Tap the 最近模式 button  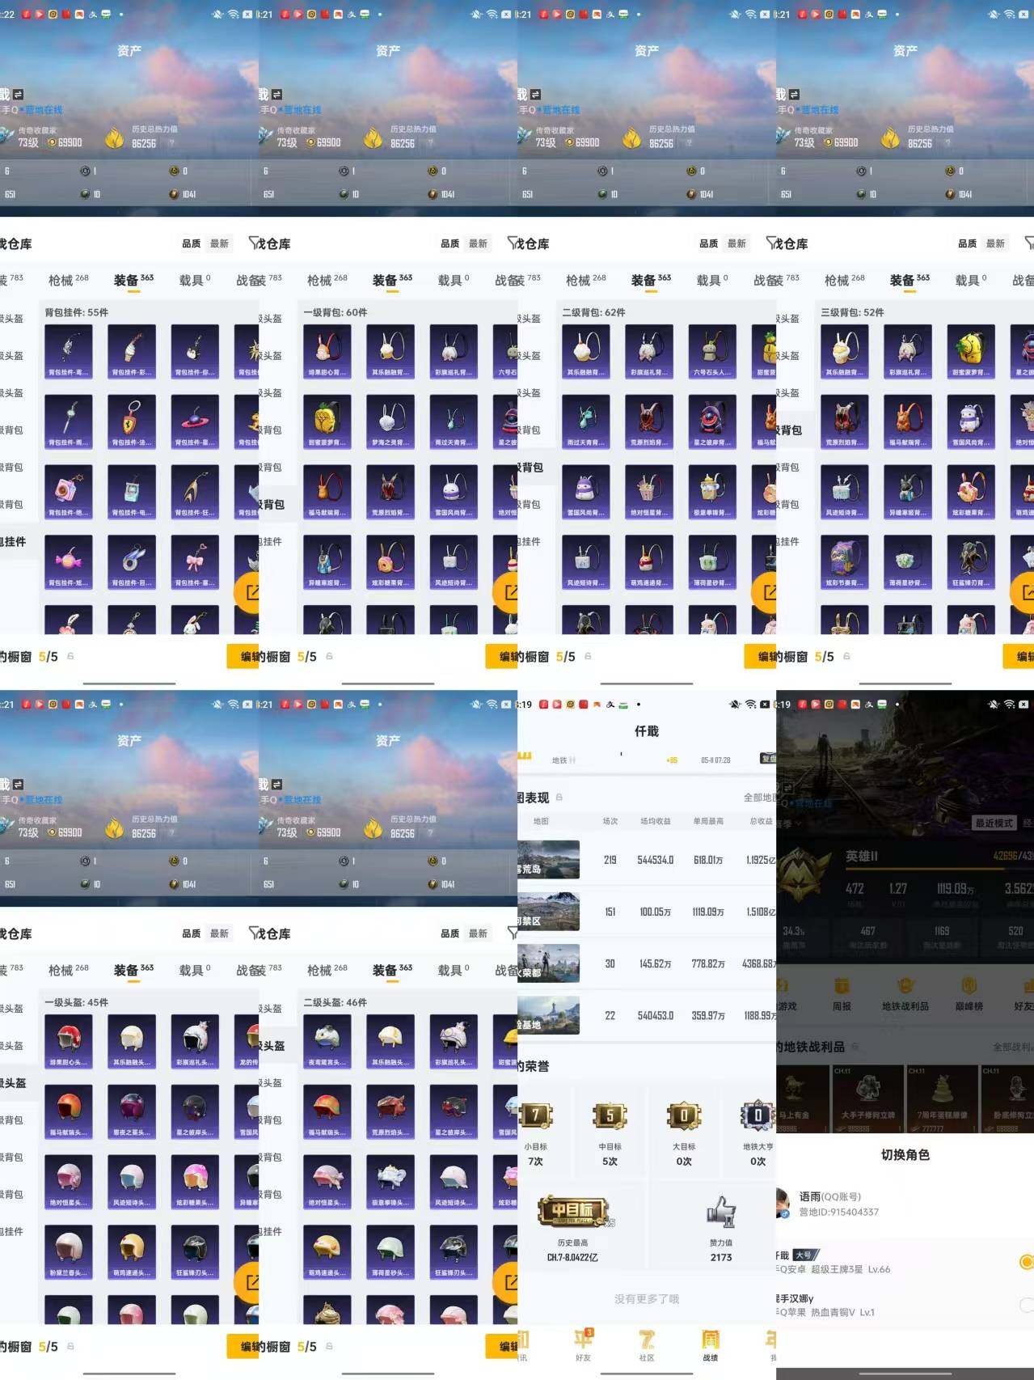(994, 823)
